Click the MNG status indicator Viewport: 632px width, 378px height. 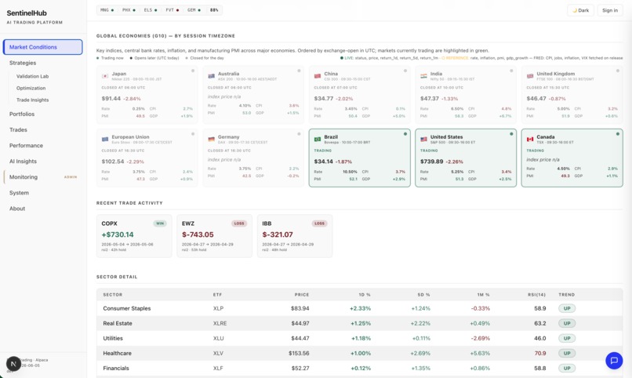tap(107, 10)
